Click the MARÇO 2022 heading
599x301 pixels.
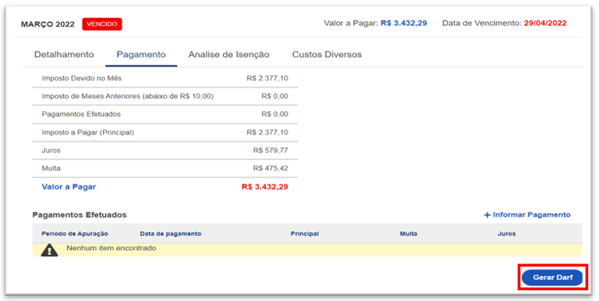click(48, 24)
